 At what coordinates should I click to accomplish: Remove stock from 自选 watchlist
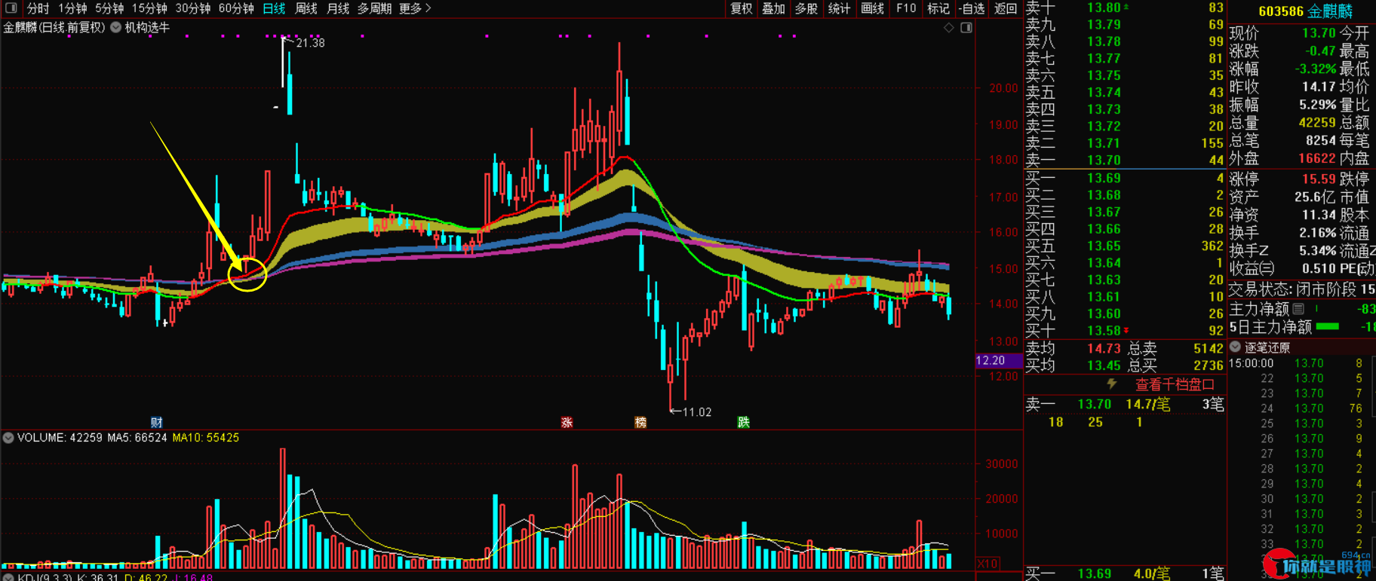tap(972, 8)
